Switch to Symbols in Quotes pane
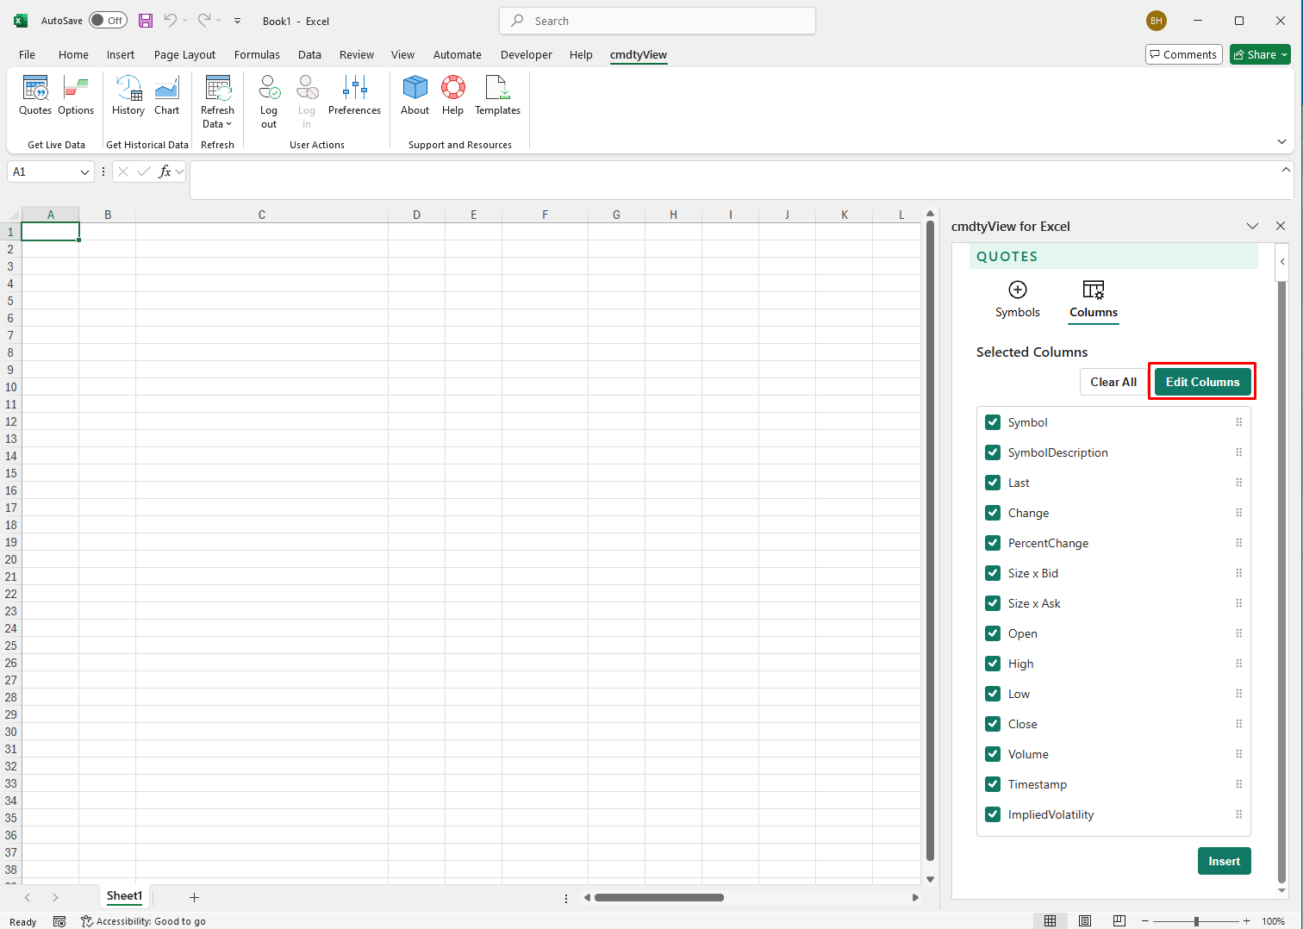This screenshot has width=1303, height=929. [x=1017, y=300]
